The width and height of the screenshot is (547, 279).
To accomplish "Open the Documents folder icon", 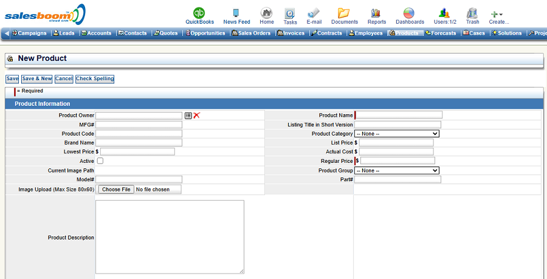I will (344, 13).
